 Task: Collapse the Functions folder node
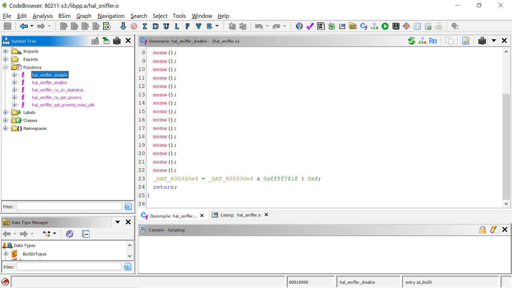(5, 67)
